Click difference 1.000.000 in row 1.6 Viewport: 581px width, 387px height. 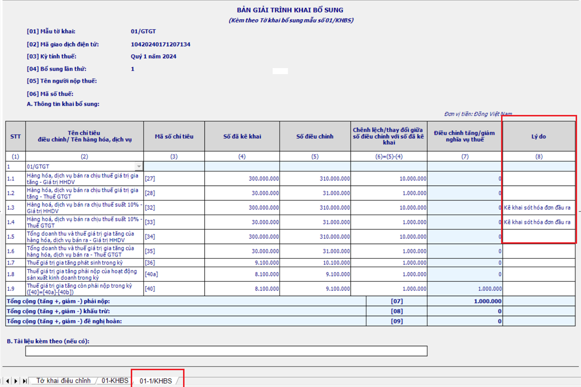[414, 251]
